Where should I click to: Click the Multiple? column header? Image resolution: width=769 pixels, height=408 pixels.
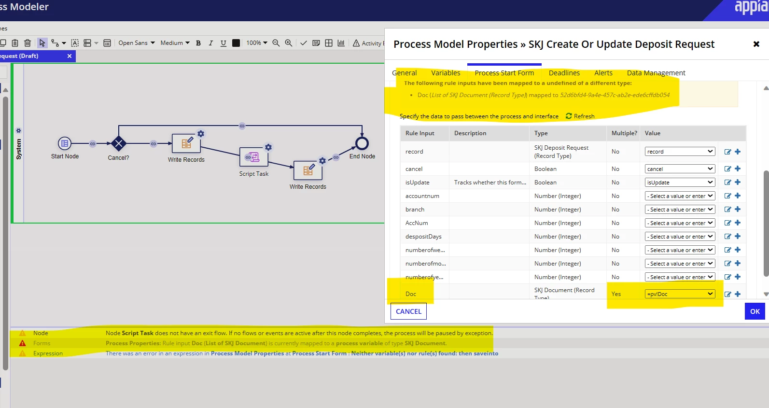tap(624, 133)
